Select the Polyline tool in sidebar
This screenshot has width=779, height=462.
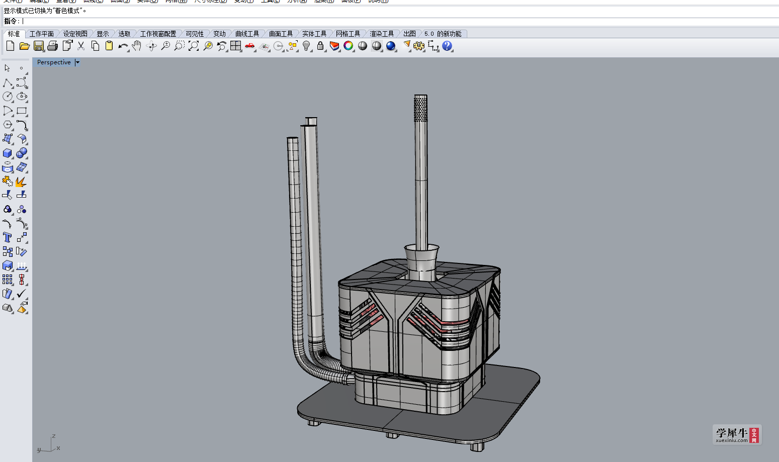(x=7, y=82)
